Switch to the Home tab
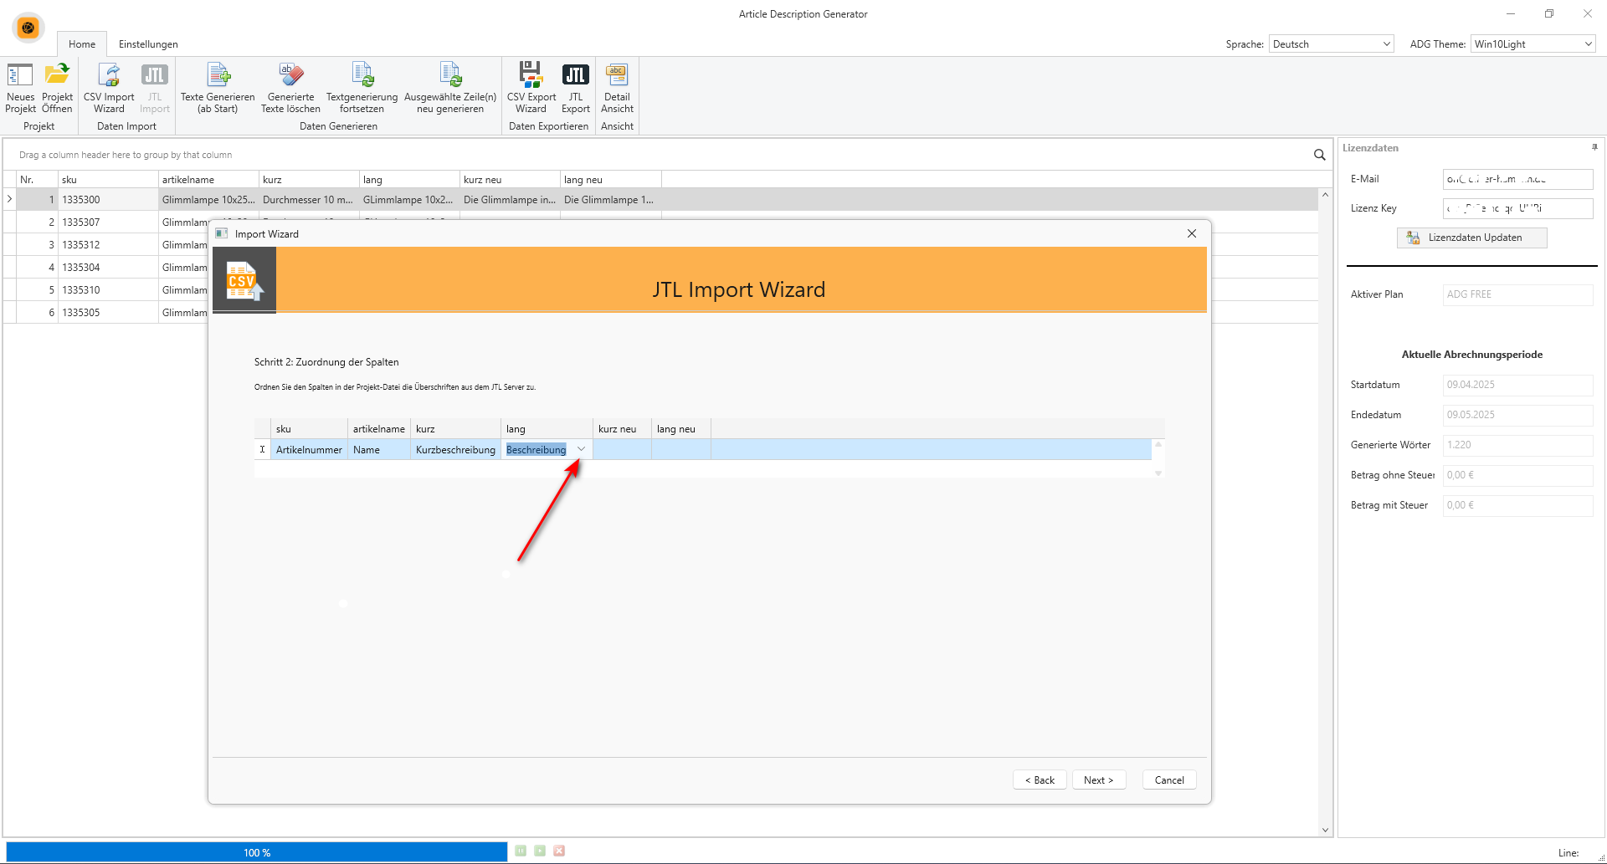The image size is (1607, 864). point(82,44)
